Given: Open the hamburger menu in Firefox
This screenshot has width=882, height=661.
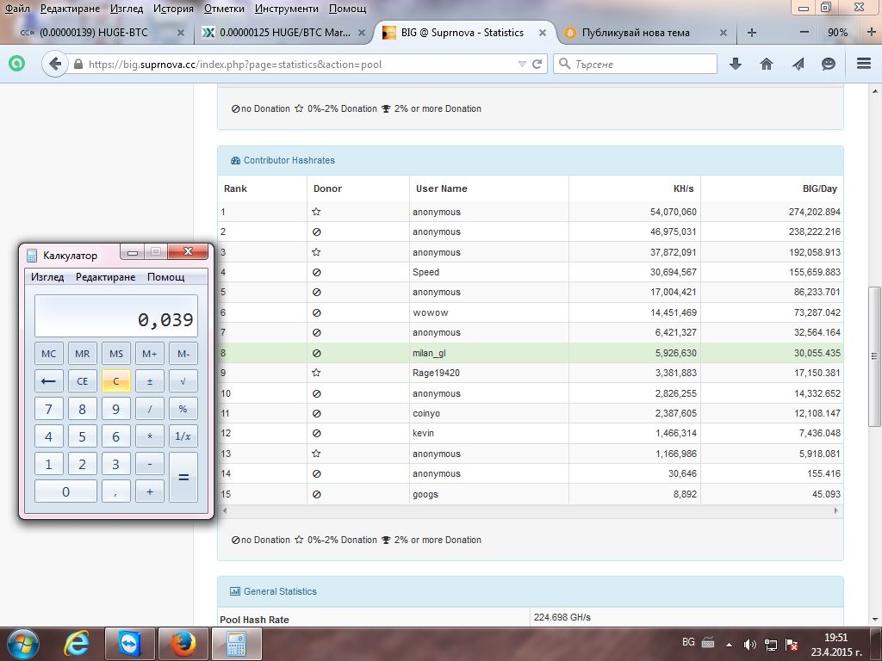Looking at the screenshot, I should coord(863,64).
